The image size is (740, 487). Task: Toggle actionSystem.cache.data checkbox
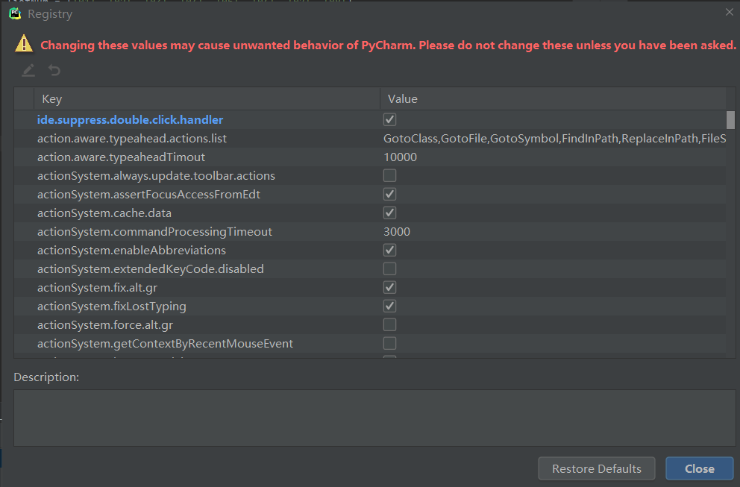pos(389,212)
